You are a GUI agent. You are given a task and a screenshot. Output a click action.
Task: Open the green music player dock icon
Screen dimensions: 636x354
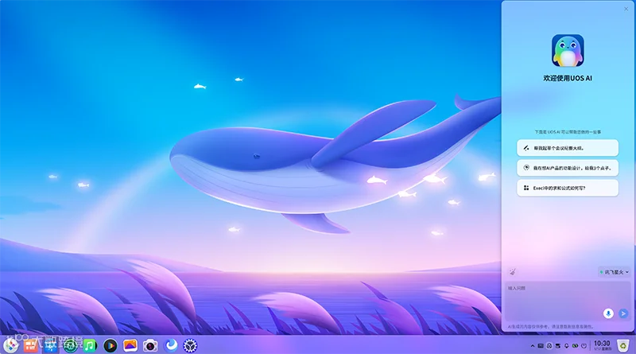coord(90,345)
